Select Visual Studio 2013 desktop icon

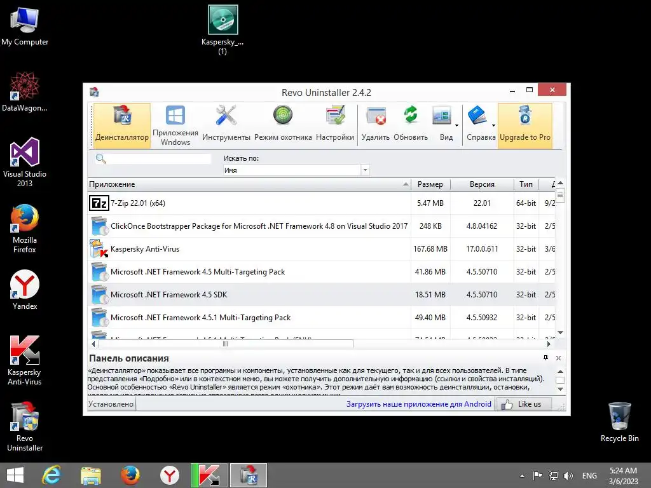[x=25, y=162]
